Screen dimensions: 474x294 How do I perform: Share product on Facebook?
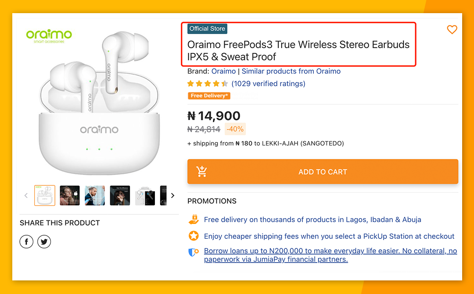26,241
